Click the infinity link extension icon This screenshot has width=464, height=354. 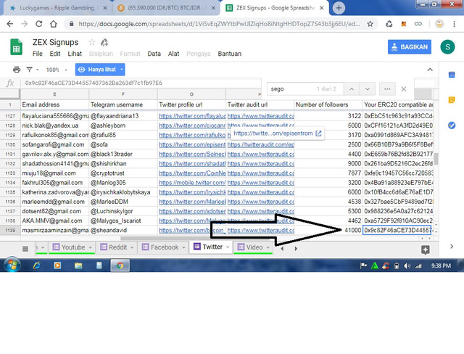tap(418, 24)
